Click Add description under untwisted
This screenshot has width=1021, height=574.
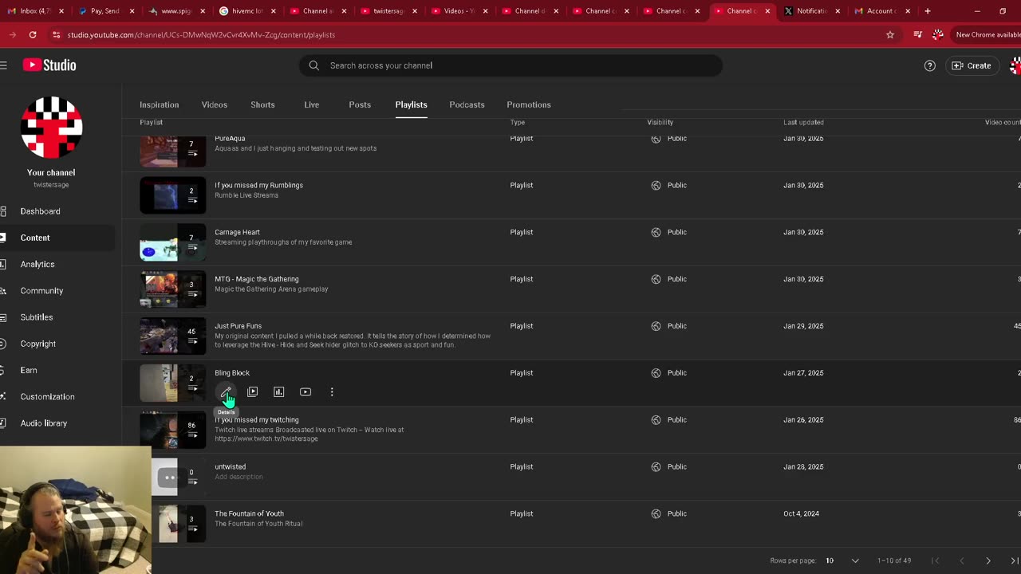point(238,477)
